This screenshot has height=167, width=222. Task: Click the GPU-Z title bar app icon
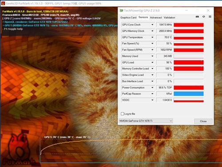122,10
